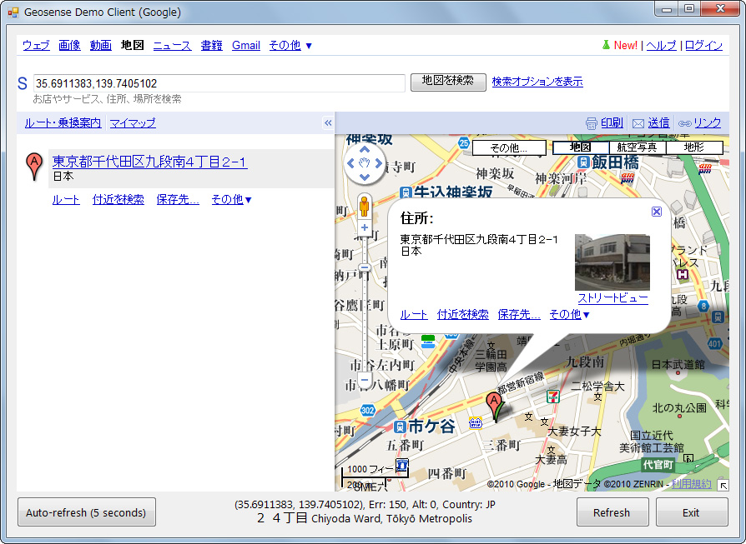Click the green New! icon
746x544 pixels.
click(607, 45)
